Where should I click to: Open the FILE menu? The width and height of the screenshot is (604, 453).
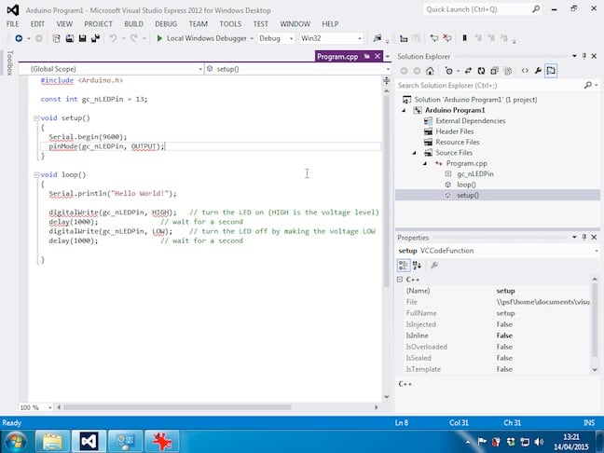[x=13, y=24]
